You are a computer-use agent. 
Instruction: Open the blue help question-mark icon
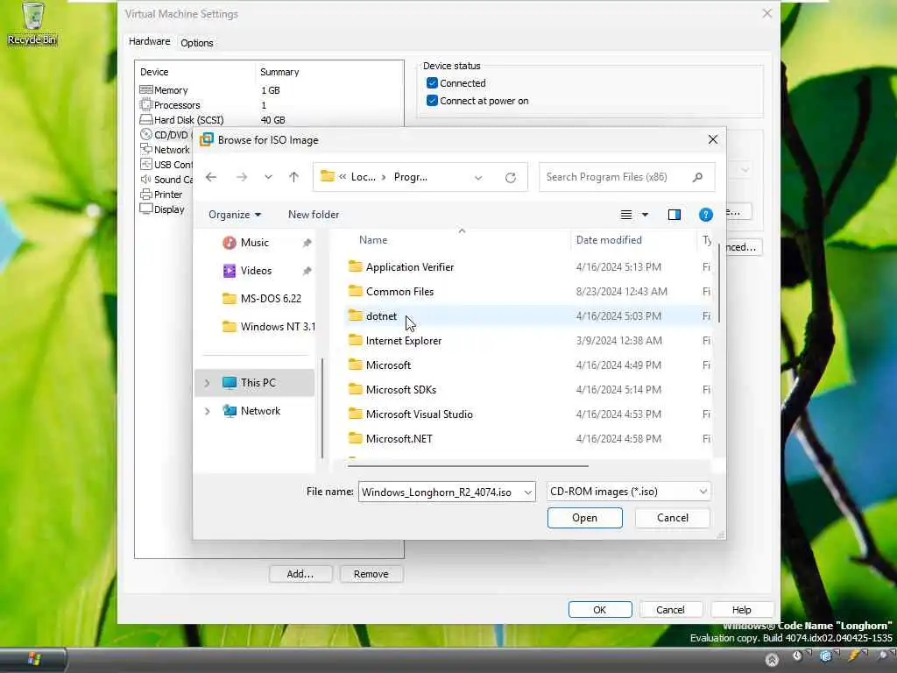point(705,215)
